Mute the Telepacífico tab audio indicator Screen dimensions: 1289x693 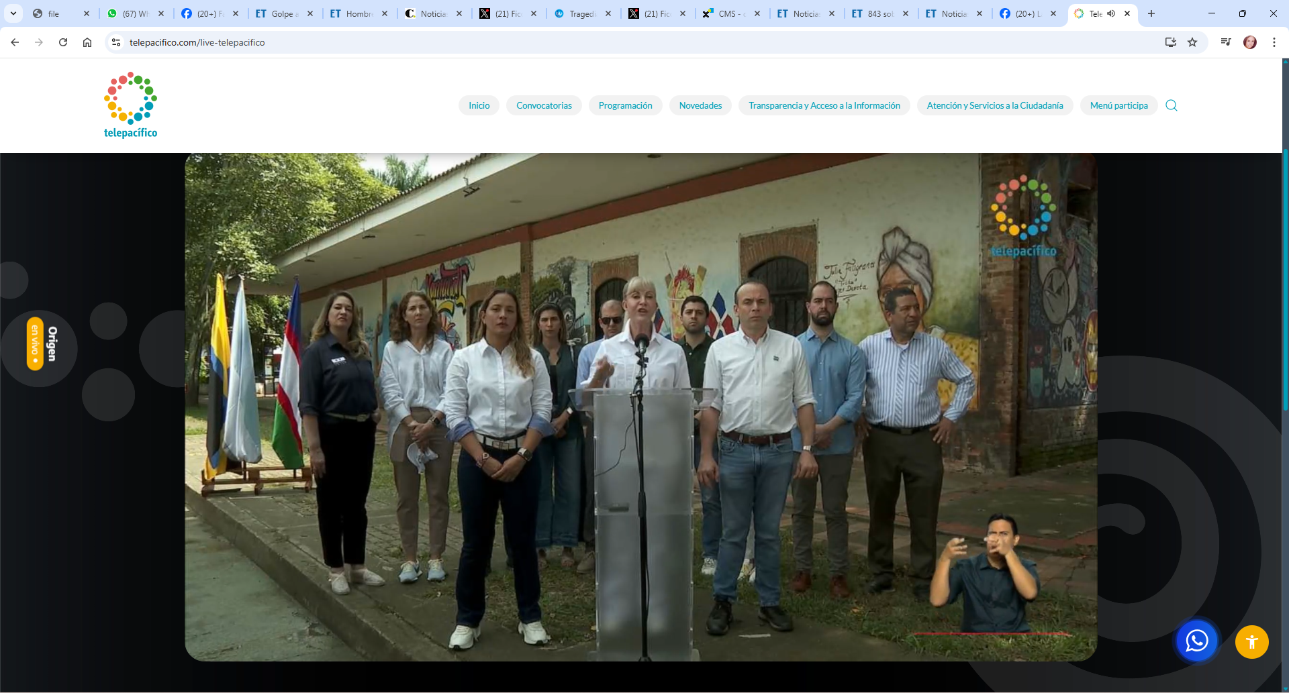tap(1111, 13)
